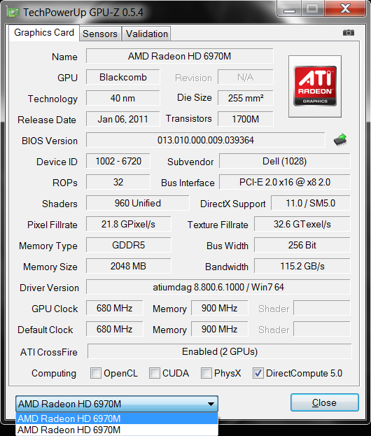Click the GPU selector dropdown arrow
Viewport: 371px width, 436px height.
[x=211, y=404]
